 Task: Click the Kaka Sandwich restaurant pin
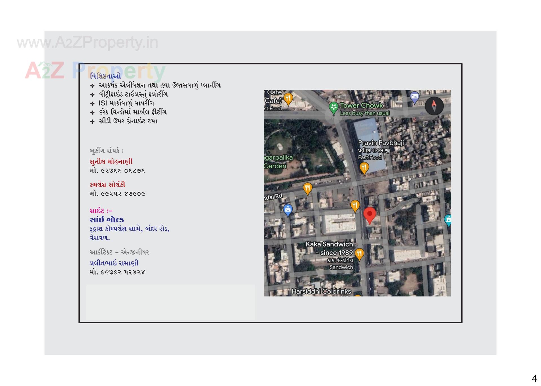click(x=359, y=254)
